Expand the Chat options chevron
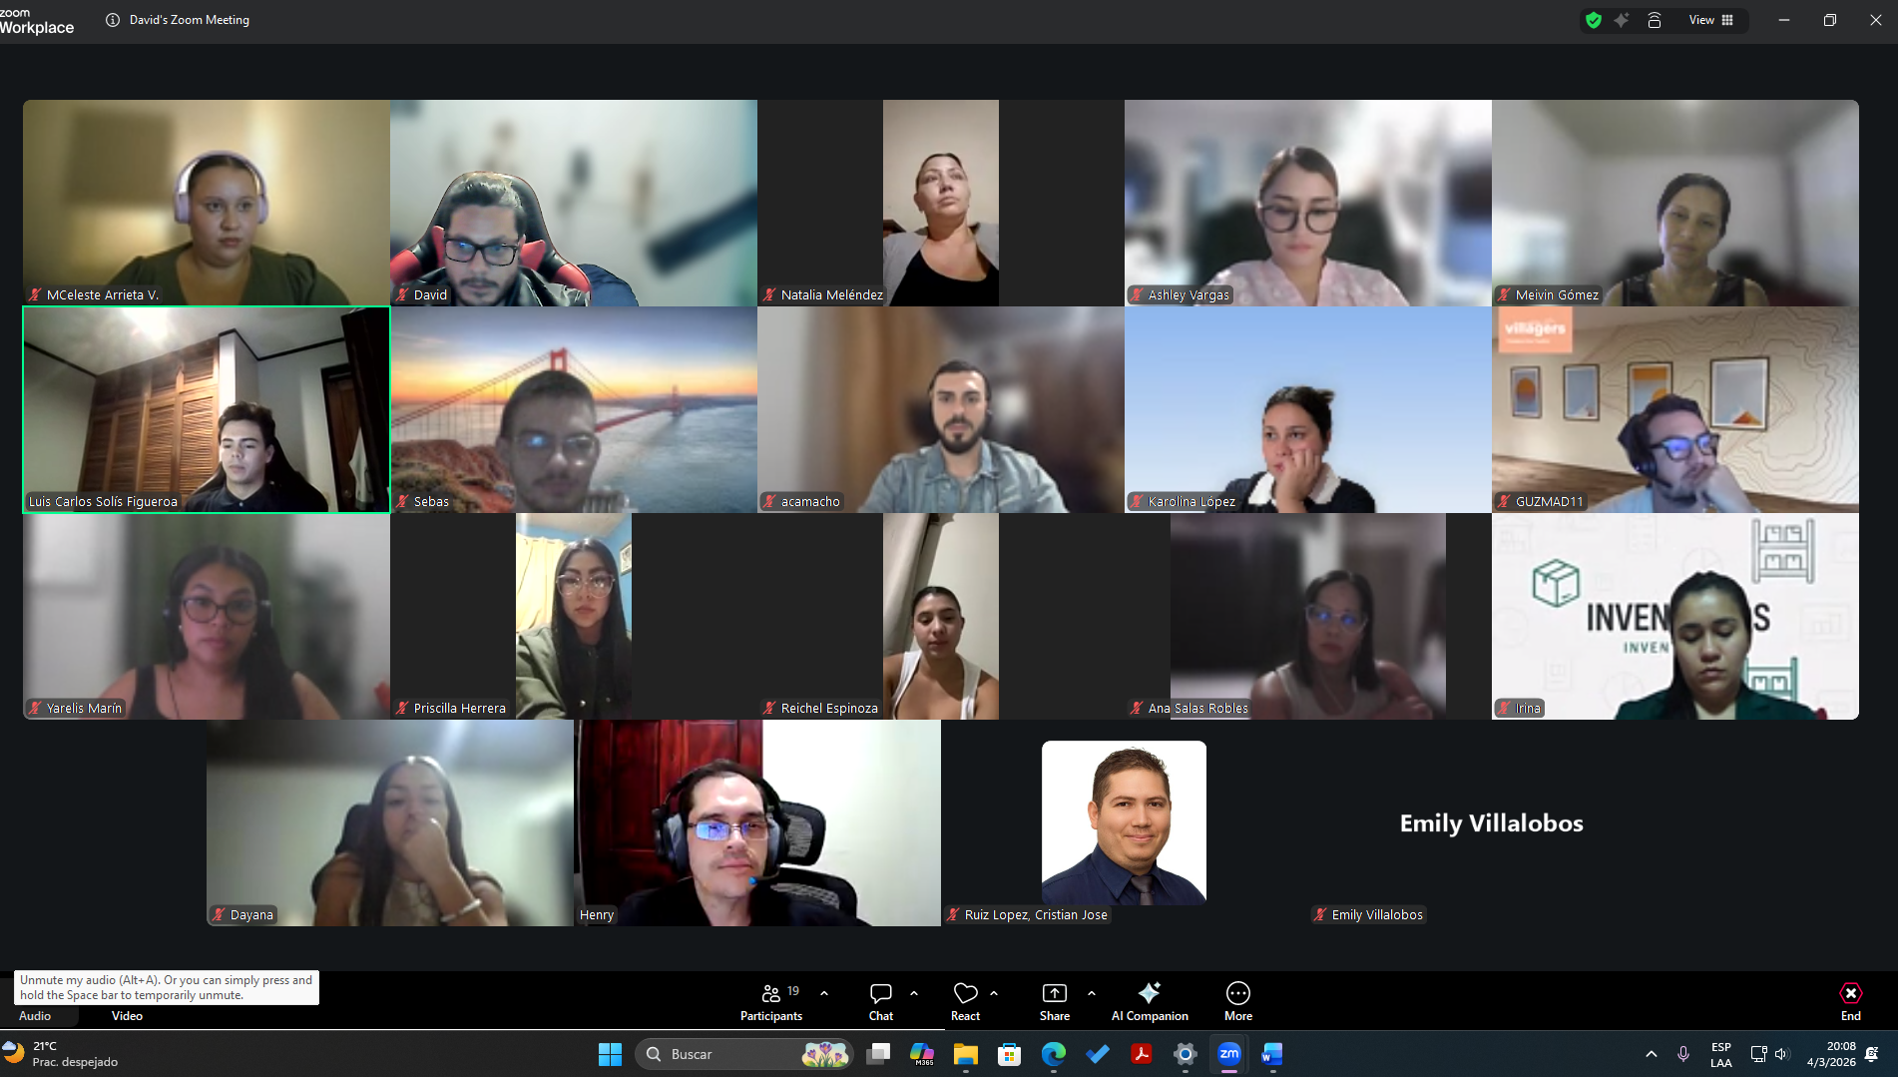Screen dimensions: 1898x1077 tap(914, 993)
